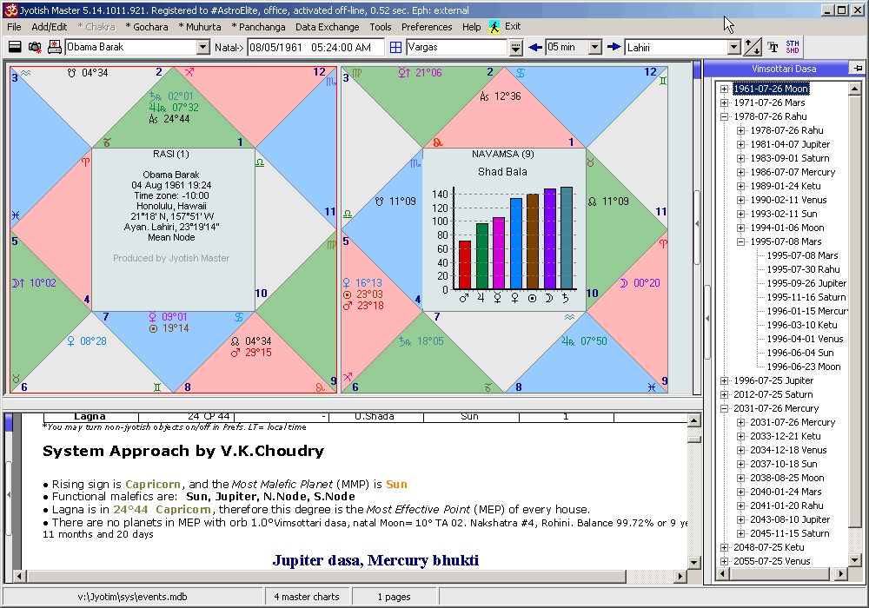
Task: Click the running figure icon before Exit
Action: 493,27
